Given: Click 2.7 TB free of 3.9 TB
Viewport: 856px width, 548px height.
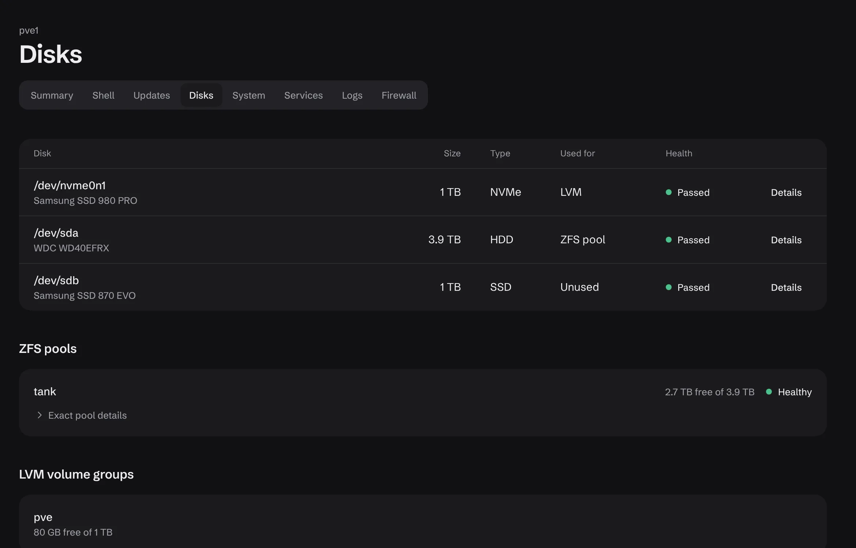Looking at the screenshot, I should tap(710, 392).
